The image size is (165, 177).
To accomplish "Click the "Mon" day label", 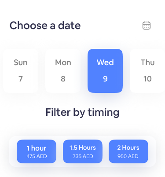I will pyautogui.click(x=63, y=63).
